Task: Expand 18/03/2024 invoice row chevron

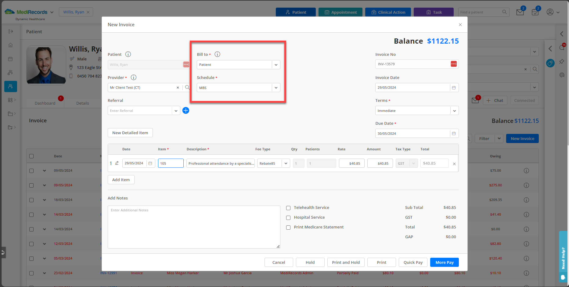Action: pos(45,200)
